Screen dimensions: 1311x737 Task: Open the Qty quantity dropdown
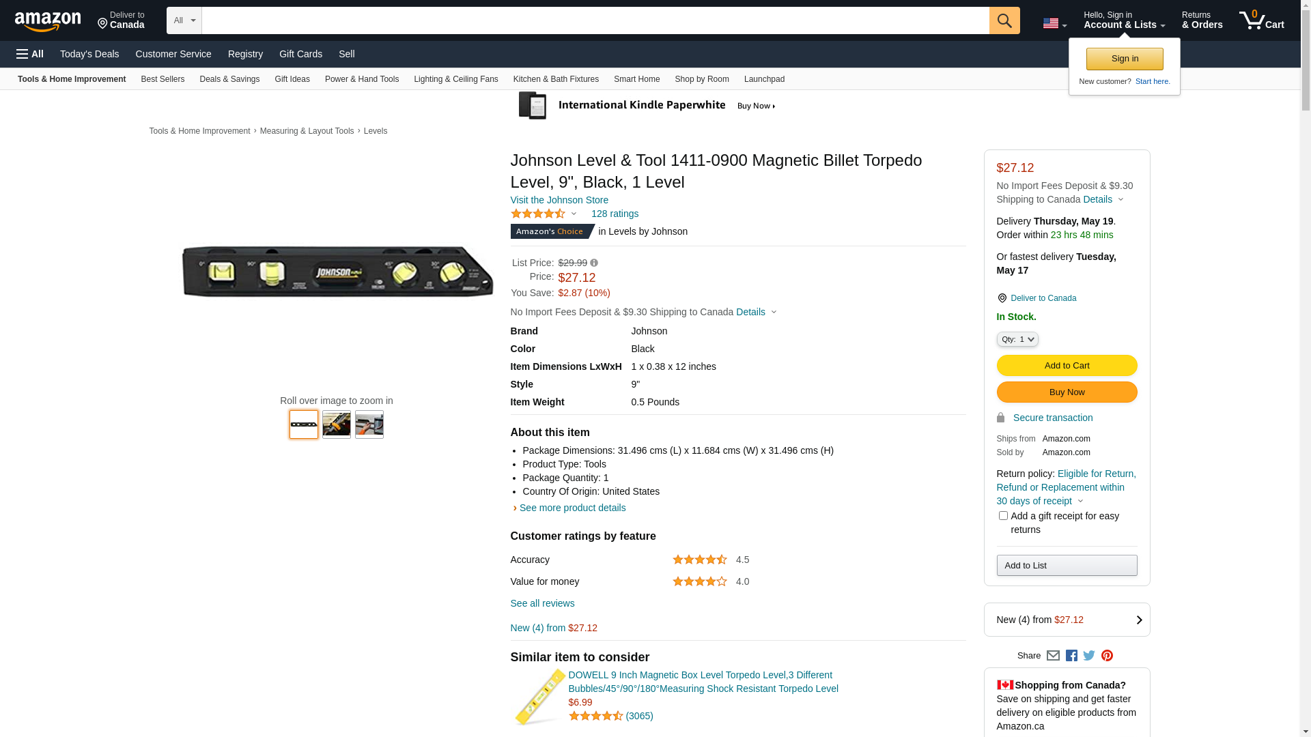[1017, 339]
